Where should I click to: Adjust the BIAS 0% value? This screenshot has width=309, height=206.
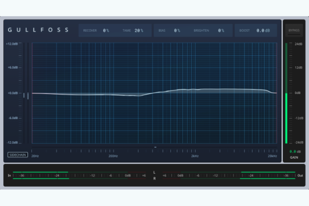[x=177, y=30]
